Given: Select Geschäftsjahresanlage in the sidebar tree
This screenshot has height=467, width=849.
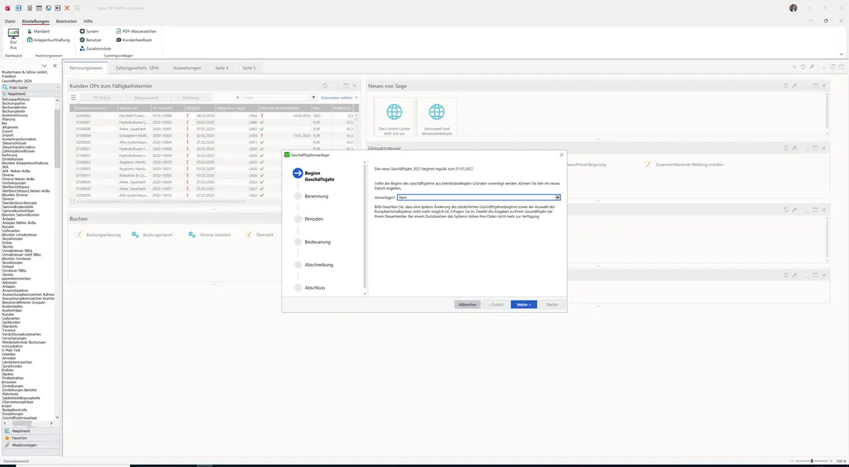Looking at the screenshot, I should [x=20, y=418].
